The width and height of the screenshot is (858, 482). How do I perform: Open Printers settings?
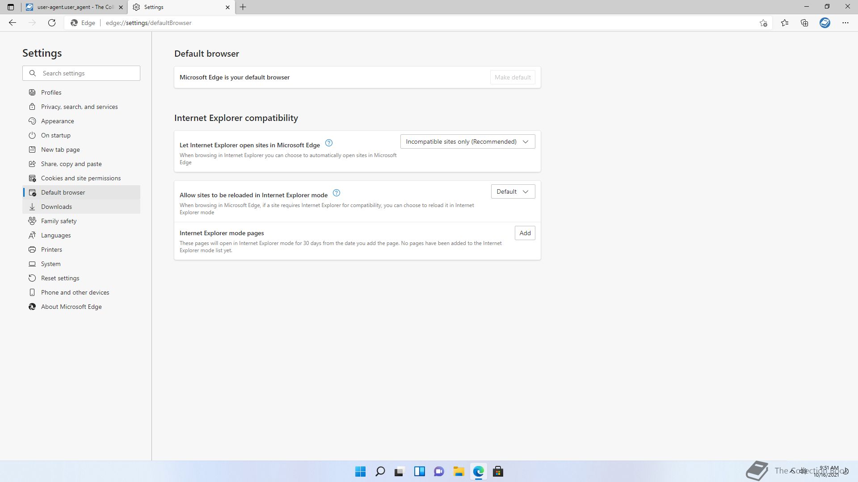(x=81, y=249)
